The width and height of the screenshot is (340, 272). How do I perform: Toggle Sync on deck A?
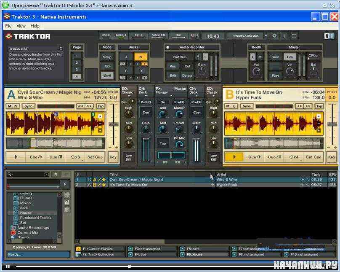click(x=29, y=106)
